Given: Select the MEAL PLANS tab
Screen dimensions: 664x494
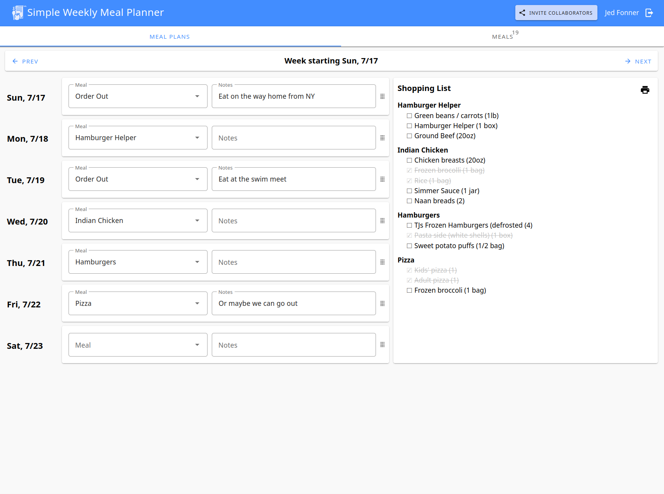Looking at the screenshot, I should pos(170,36).
